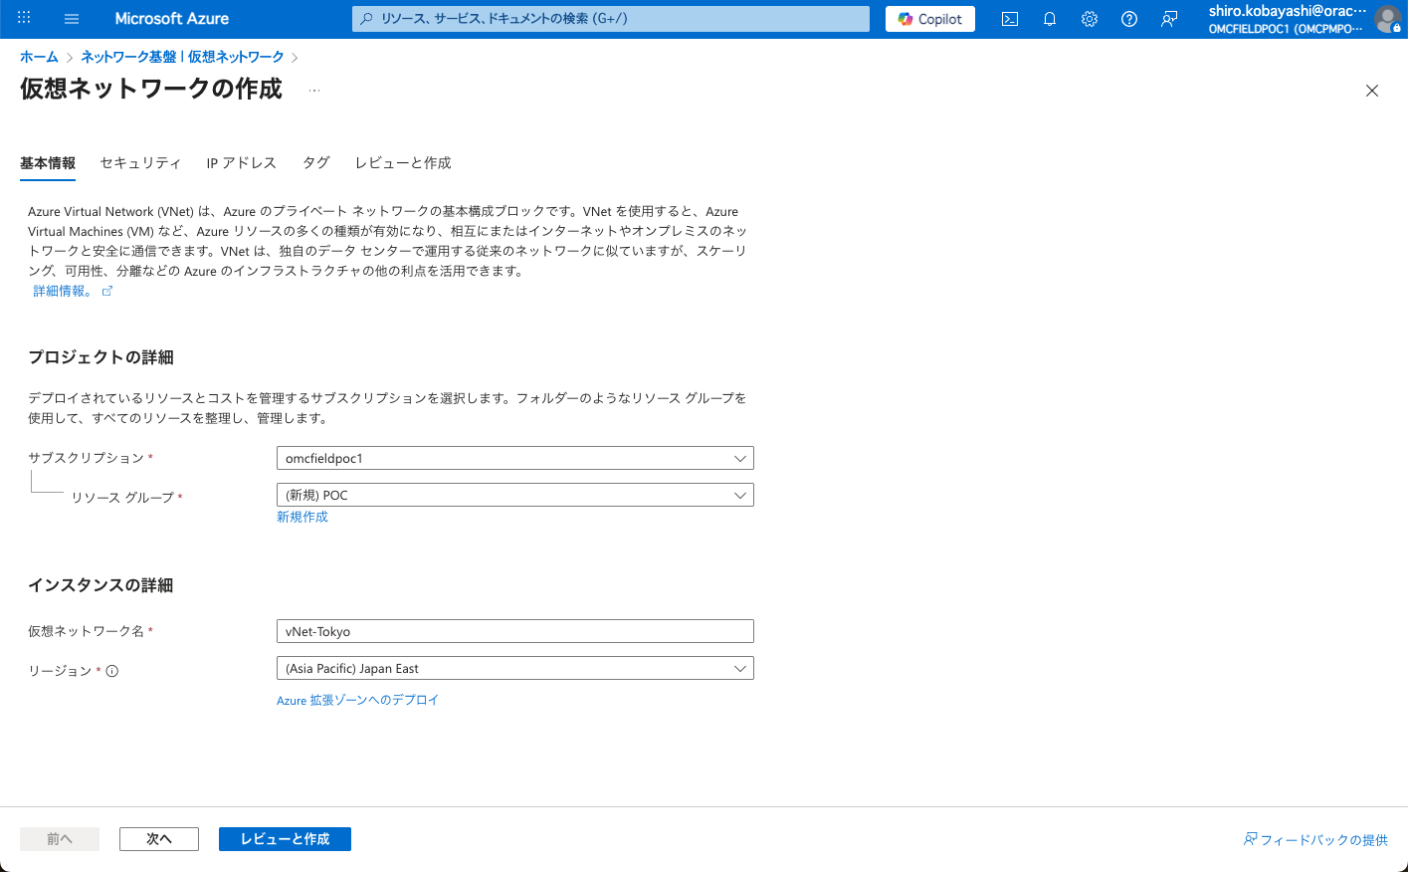The height and width of the screenshot is (872, 1408).
Task: Click the search magnifier icon
Action: click(x=367, y=19)
